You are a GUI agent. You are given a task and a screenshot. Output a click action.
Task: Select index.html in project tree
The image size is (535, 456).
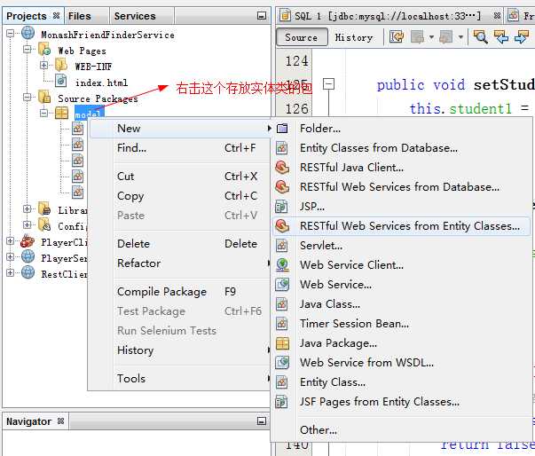102,83
